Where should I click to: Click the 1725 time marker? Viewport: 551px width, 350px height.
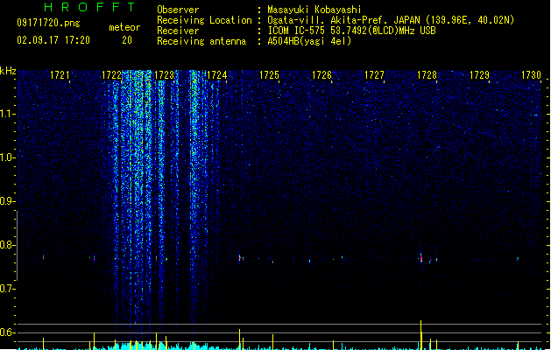tap(269, 75)
